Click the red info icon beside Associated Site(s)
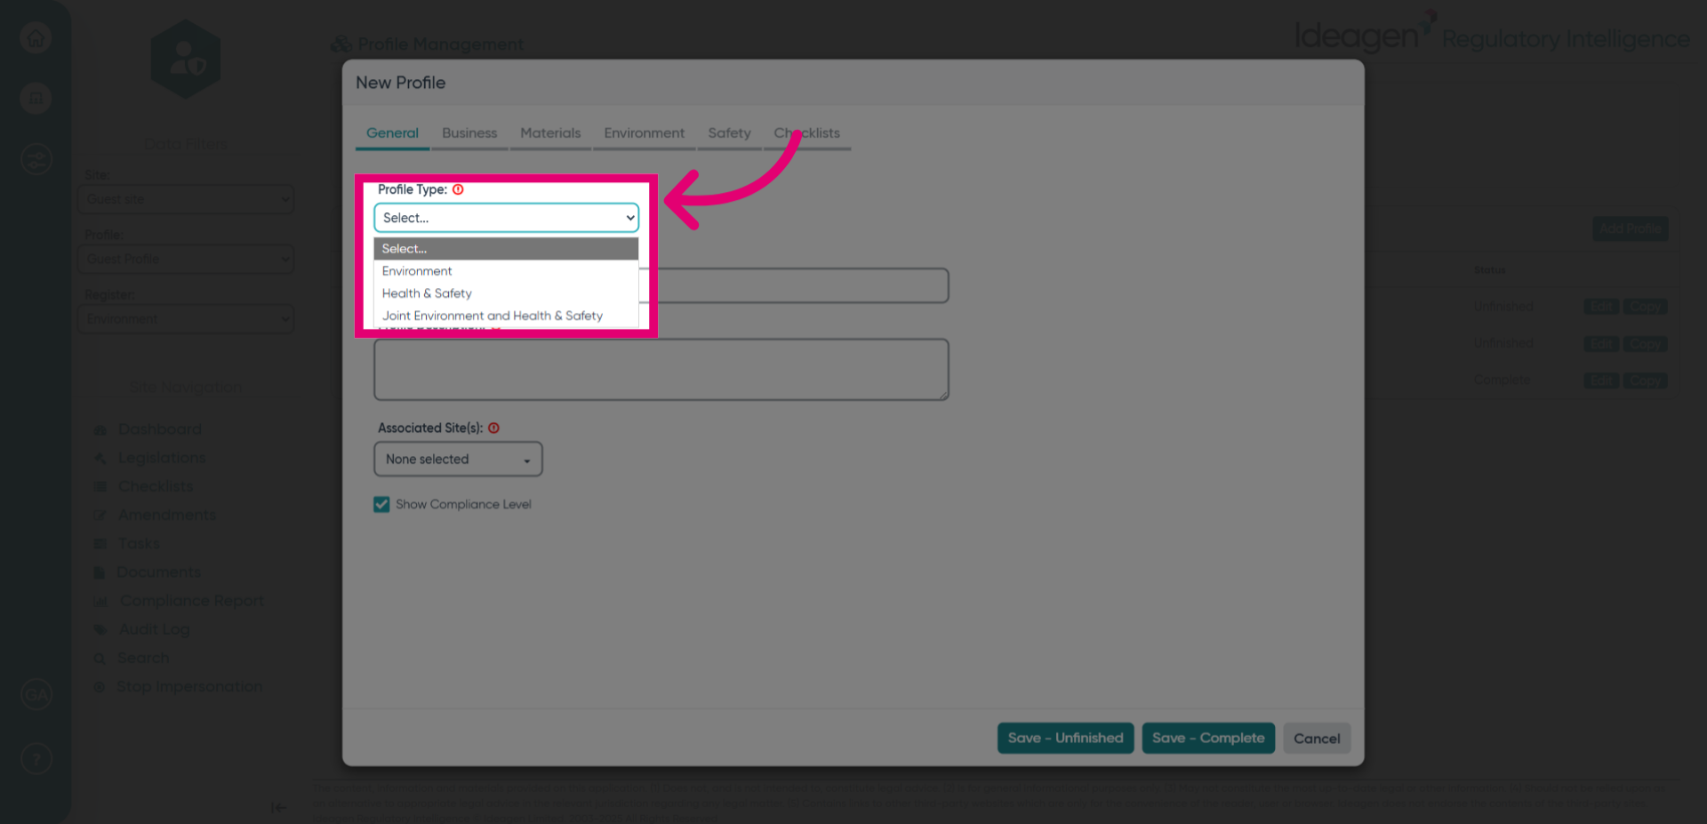The height and width of the screenshot is (824, 1707). pos(493,428)
